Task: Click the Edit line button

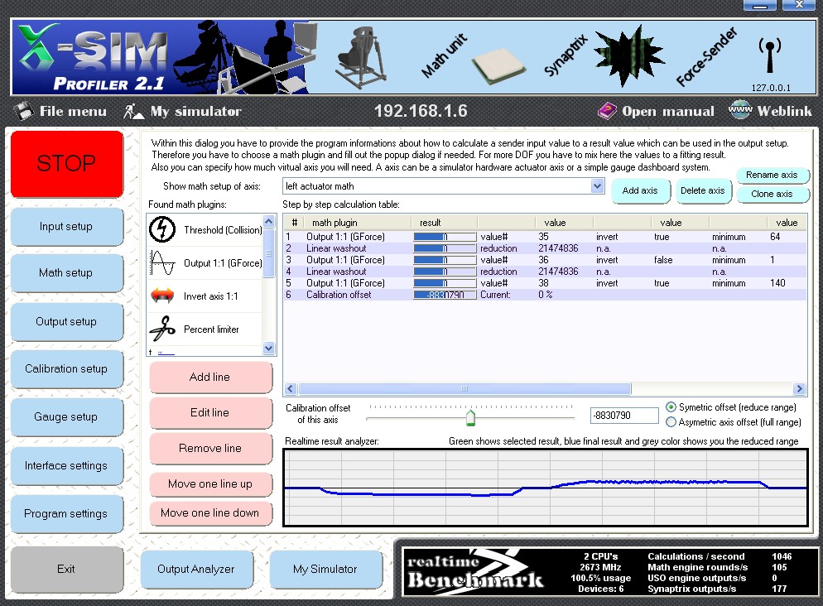Action: point(210,412)
